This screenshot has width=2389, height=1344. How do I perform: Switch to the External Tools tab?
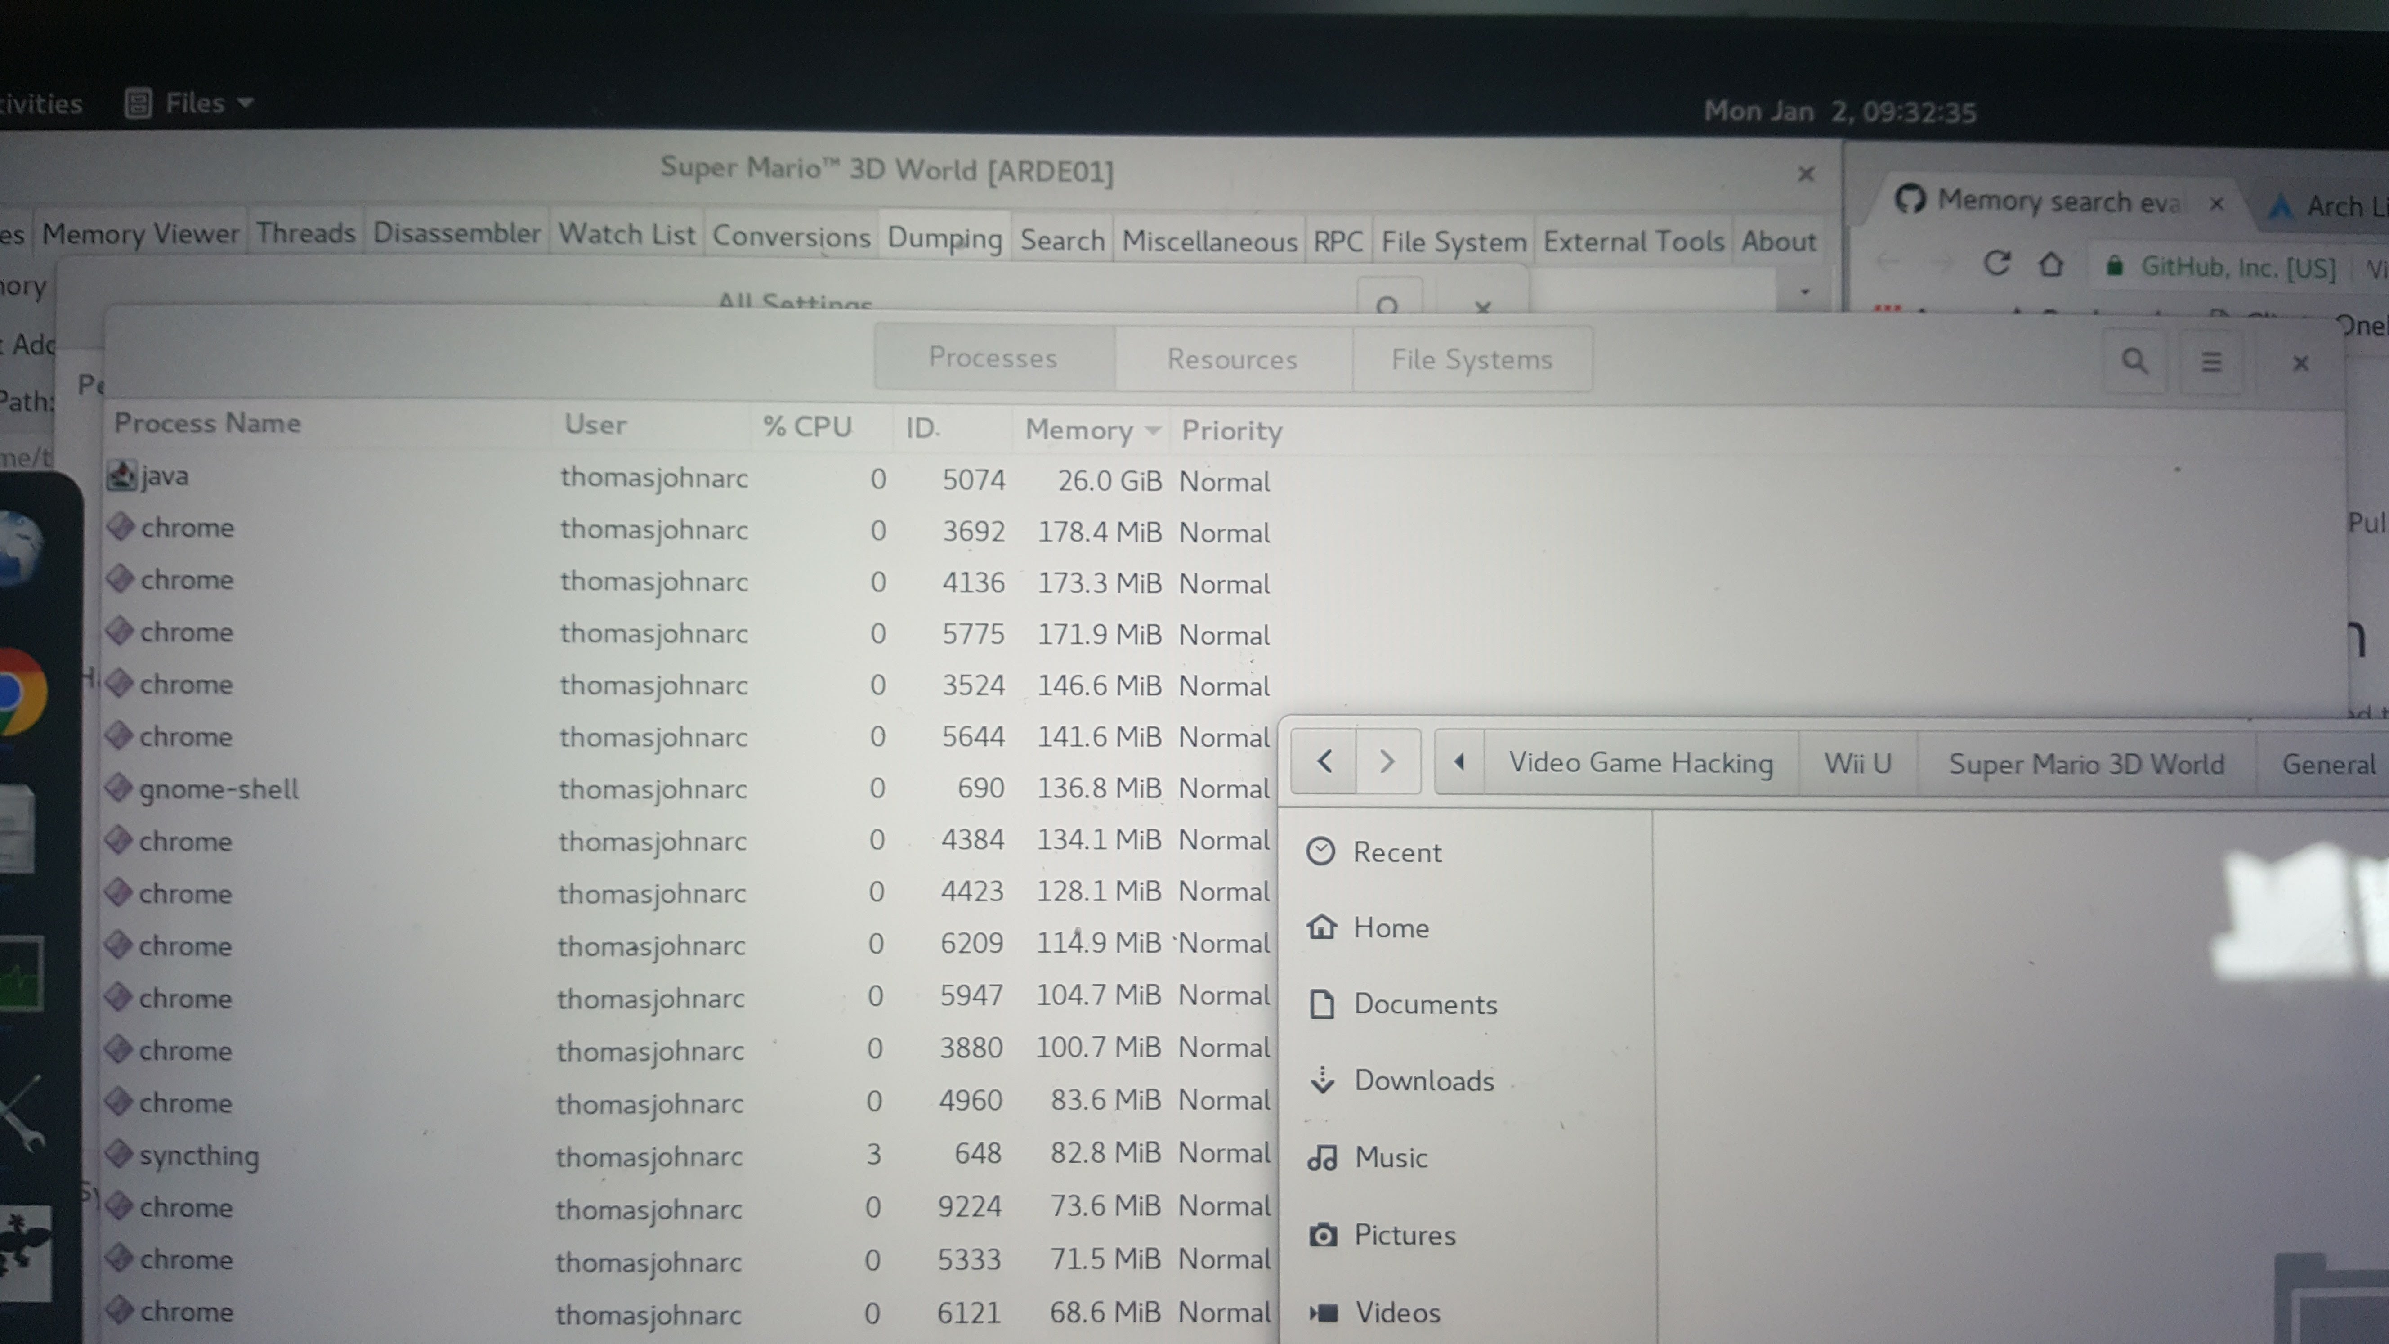(x=1633, y=242)
